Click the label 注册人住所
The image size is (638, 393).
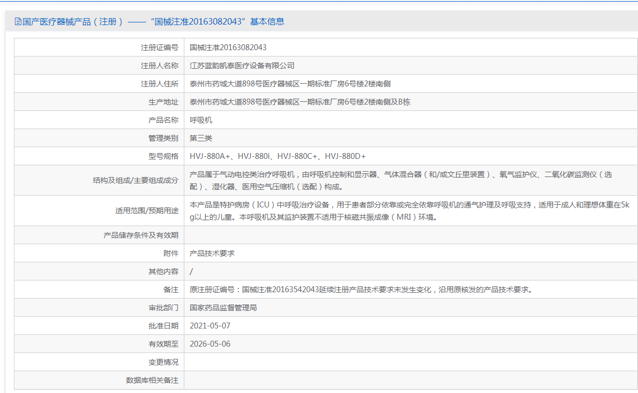(159, 84)
